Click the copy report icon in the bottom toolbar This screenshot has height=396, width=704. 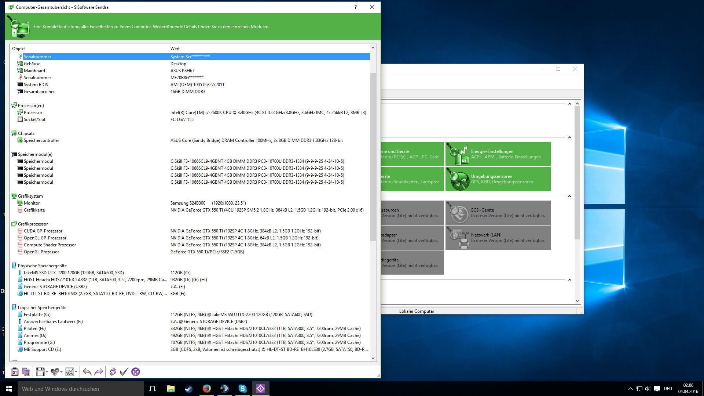pyautogui.click(x=26, y=372)
